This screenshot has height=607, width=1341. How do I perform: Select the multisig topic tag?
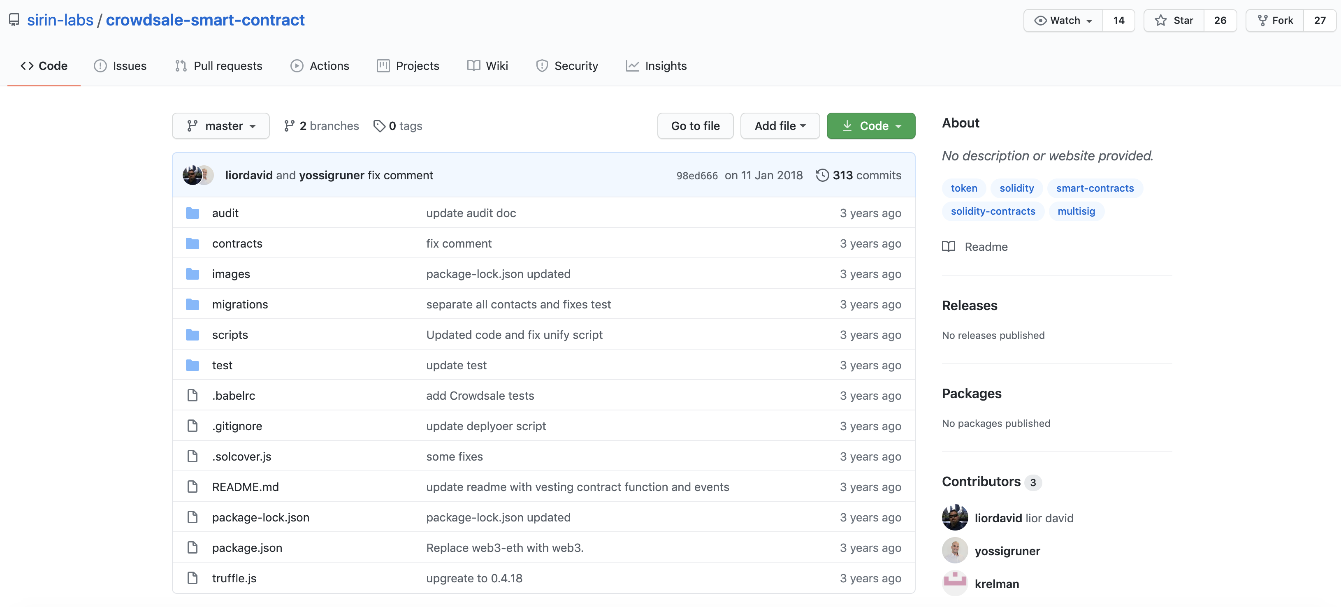(x=1076, y=211)
